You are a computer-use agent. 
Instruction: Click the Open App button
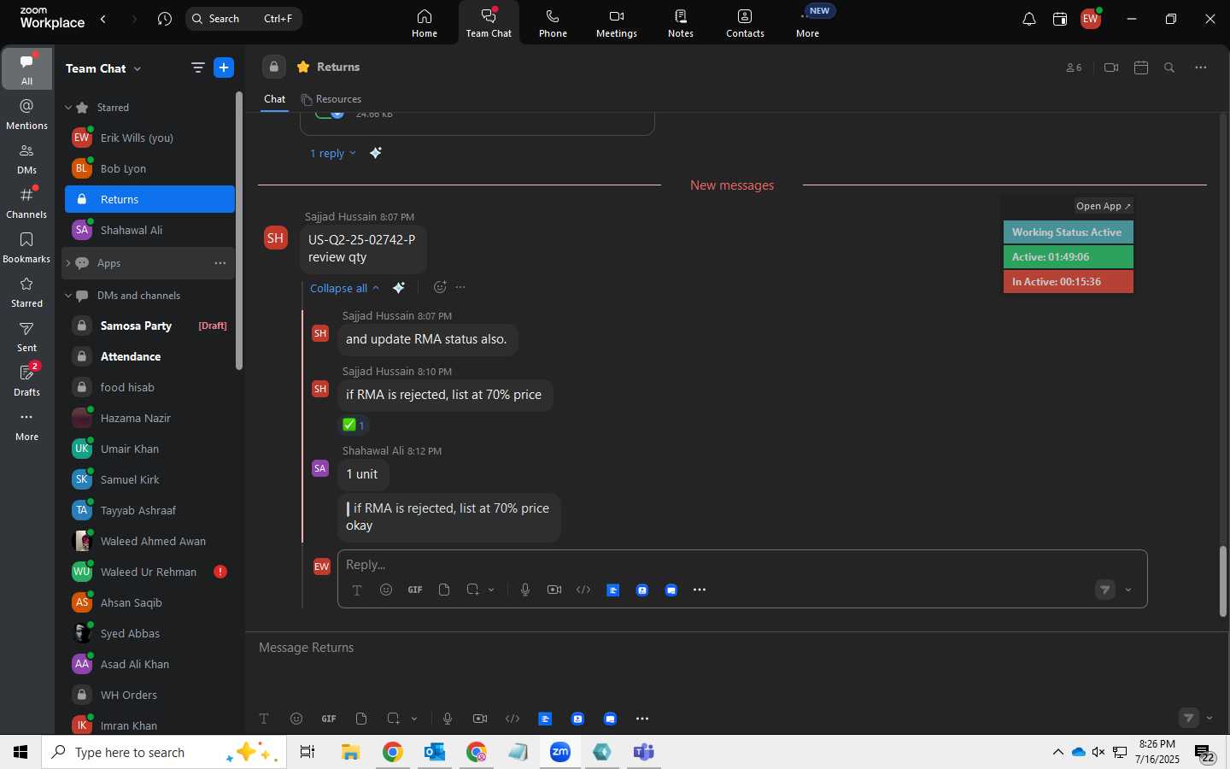1104,206
